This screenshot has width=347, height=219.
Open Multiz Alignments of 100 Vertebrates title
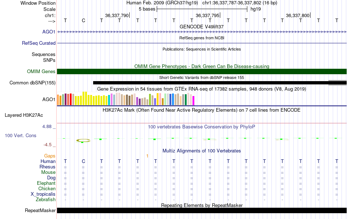tap(202, 151)
